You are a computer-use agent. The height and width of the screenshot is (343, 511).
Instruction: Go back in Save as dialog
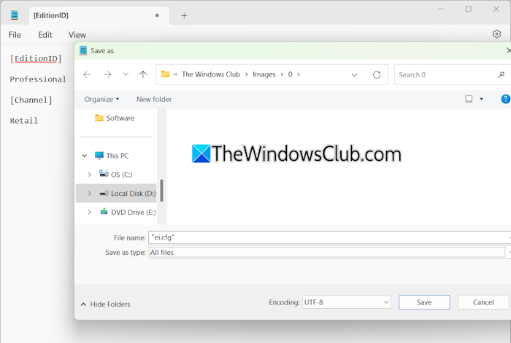coord(87,74)
